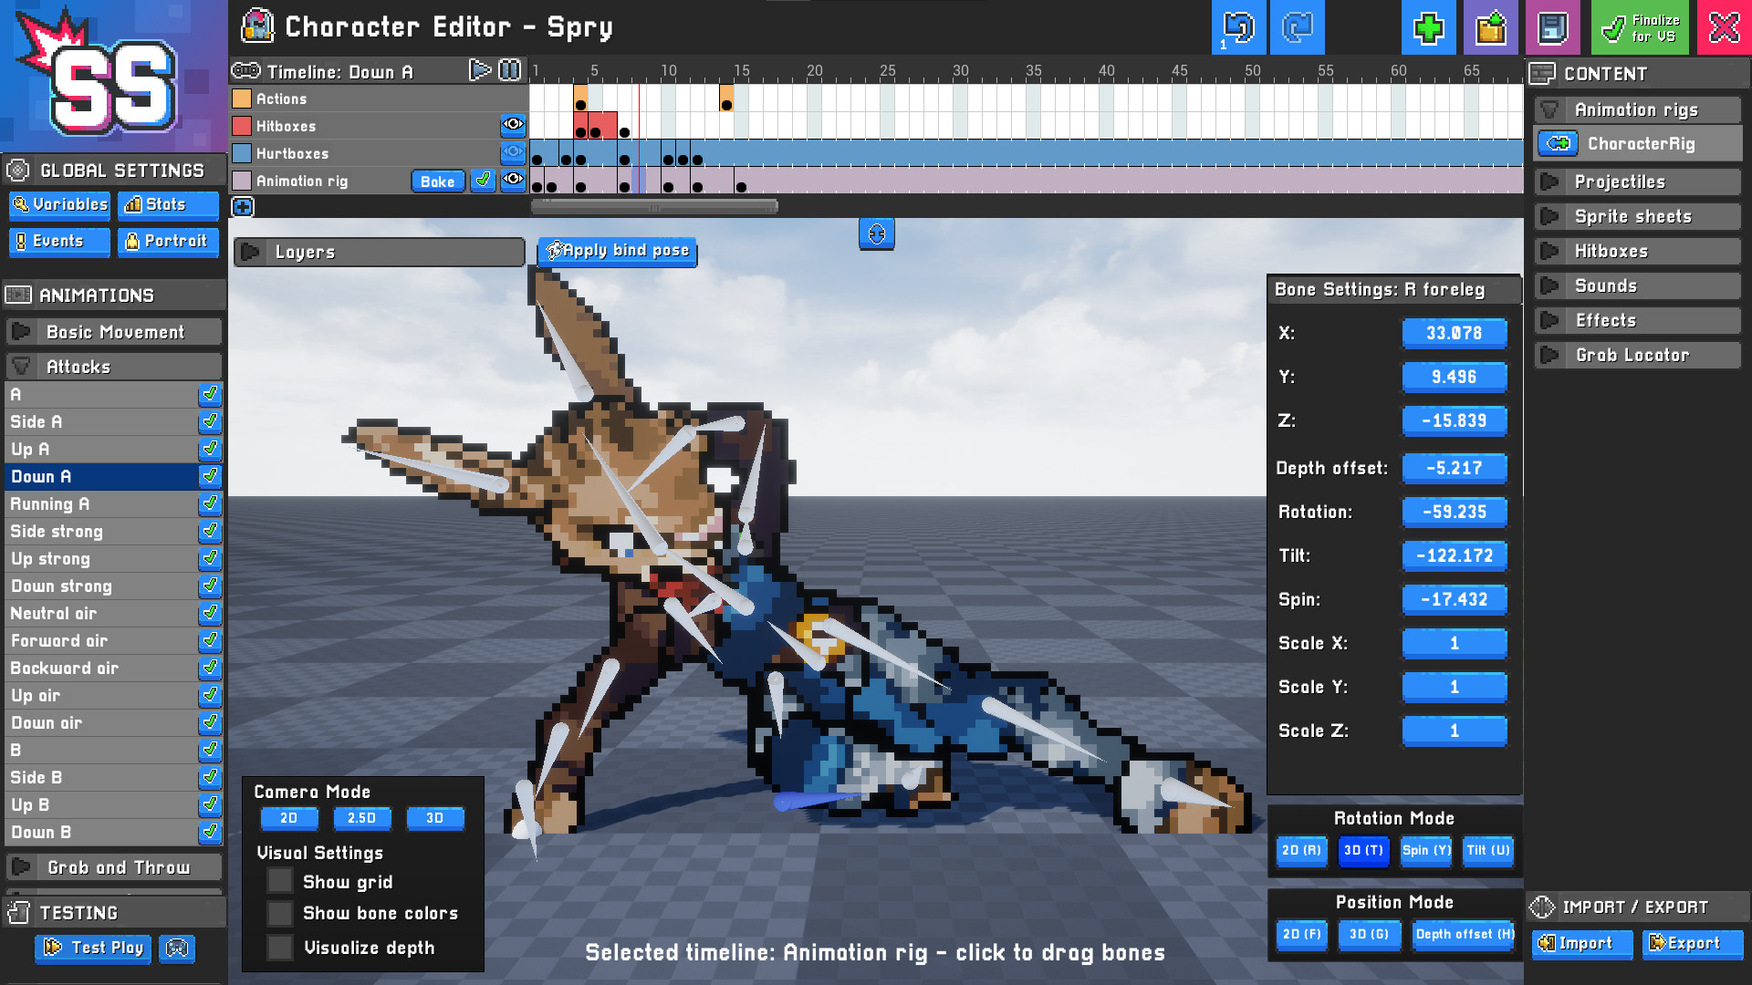Click the Test Play button

[92, 949]
